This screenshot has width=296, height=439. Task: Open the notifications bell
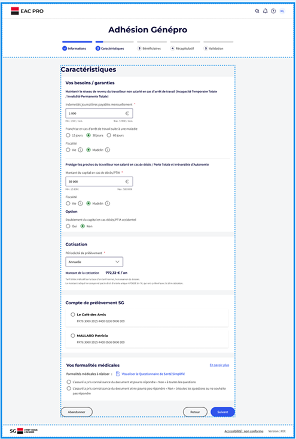click(266, 11)
